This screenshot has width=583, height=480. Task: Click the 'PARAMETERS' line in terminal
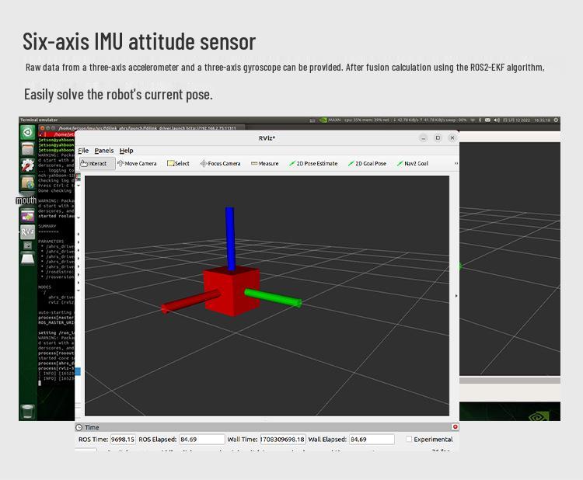coord(51,242)
